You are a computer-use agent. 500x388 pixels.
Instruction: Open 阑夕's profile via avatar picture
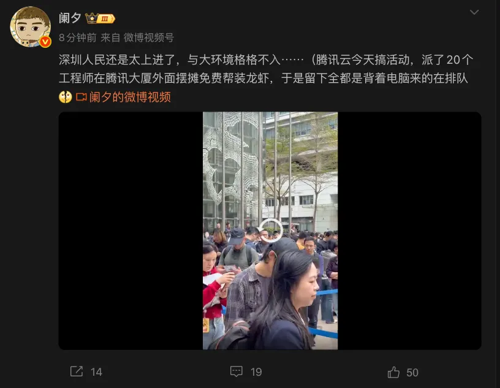31,27
